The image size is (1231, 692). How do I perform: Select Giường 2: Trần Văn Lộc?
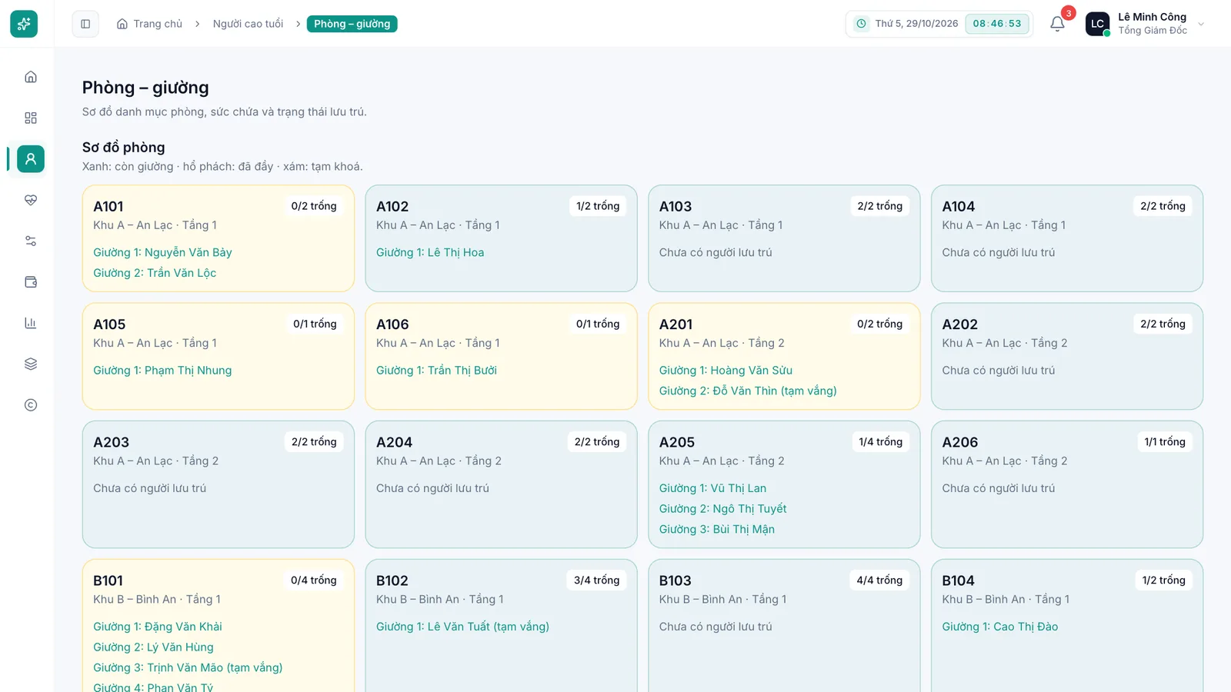click(155, 273)
